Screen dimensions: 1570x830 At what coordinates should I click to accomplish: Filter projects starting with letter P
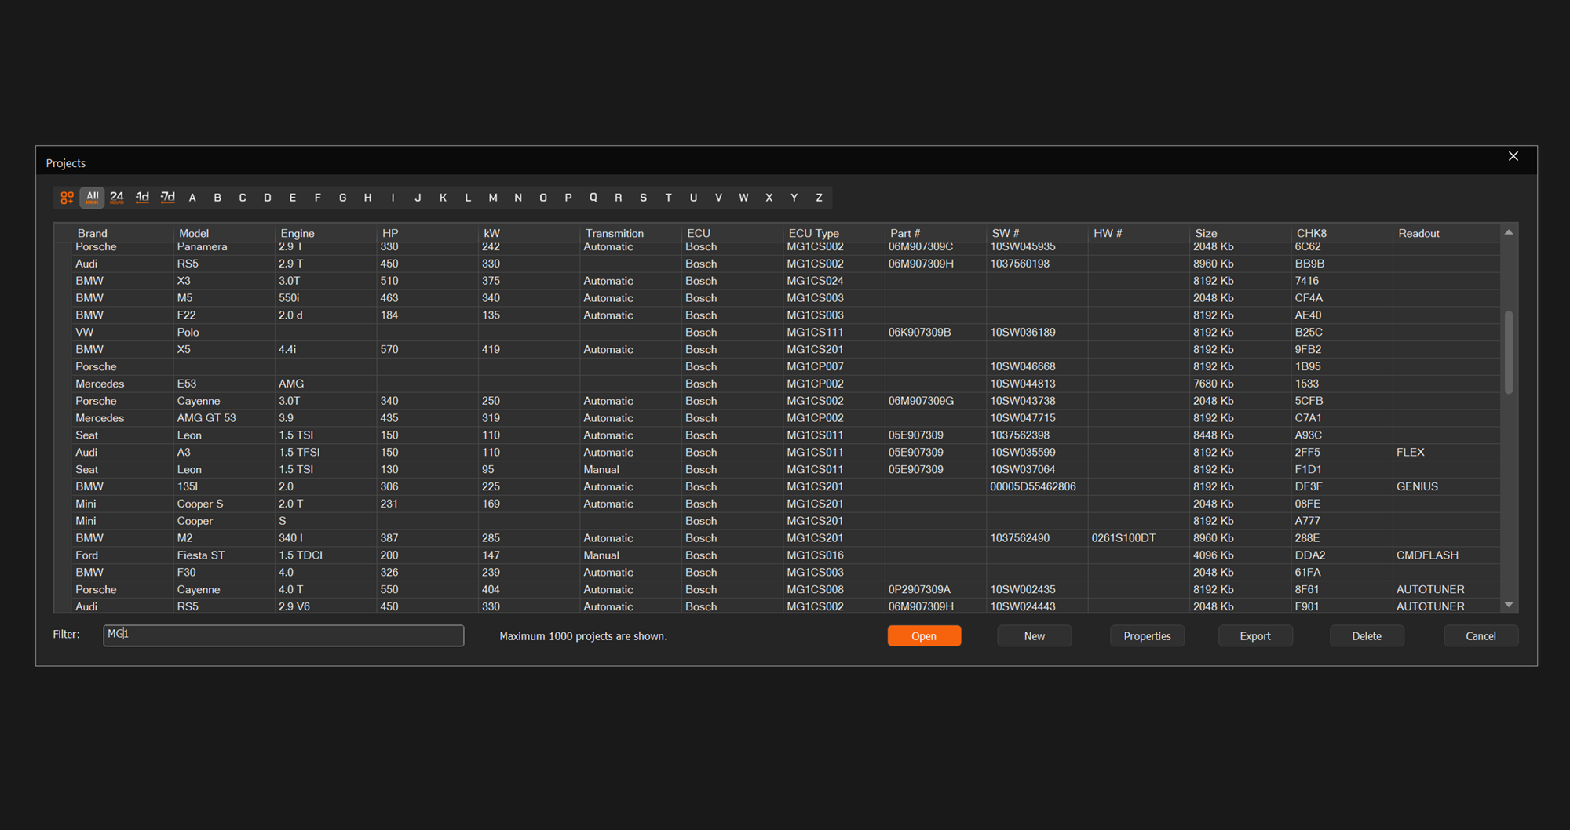click(568, 198)
